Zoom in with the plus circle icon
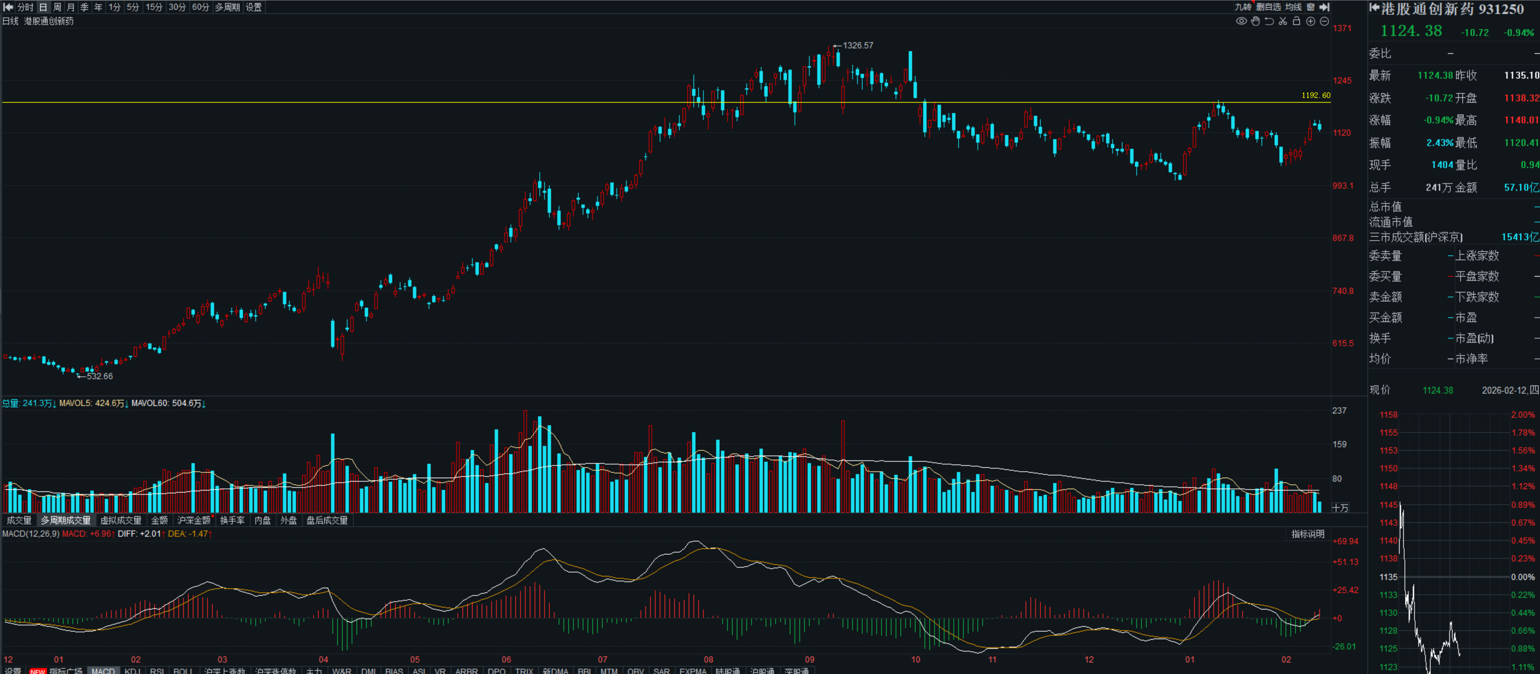The image size is (1540, 674). click(1310, 22)
